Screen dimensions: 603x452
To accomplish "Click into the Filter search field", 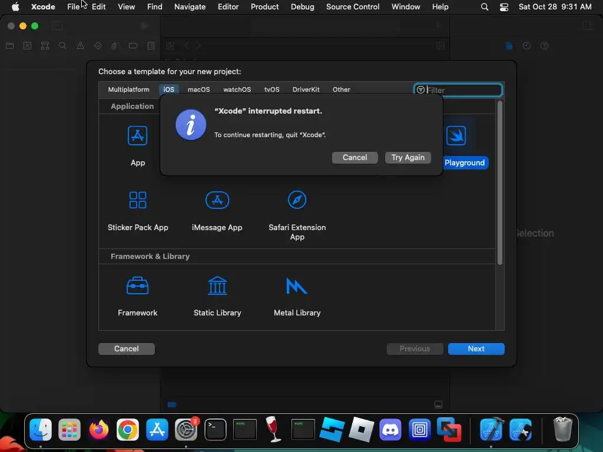I will [458, 90].
